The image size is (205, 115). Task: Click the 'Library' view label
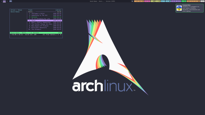click(x=58, y=10)
